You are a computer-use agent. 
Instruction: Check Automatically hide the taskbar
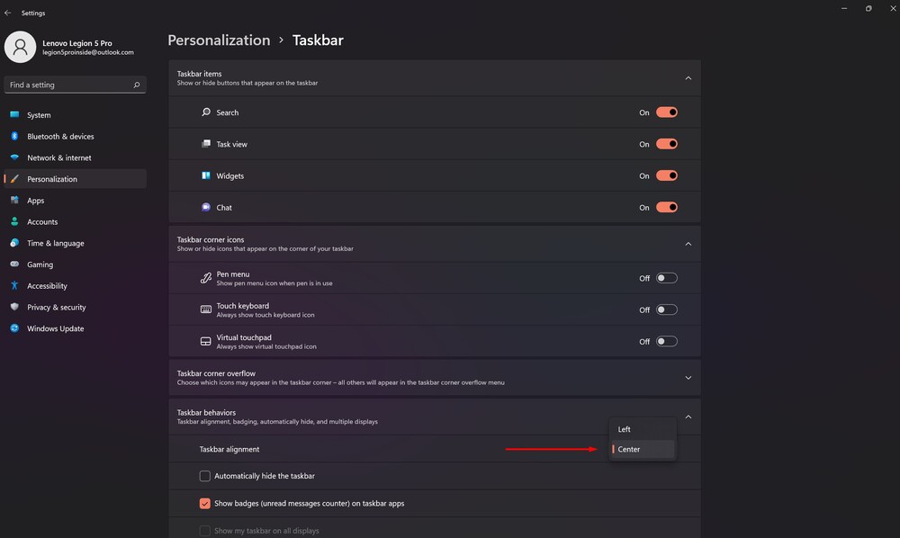point(205,476)
